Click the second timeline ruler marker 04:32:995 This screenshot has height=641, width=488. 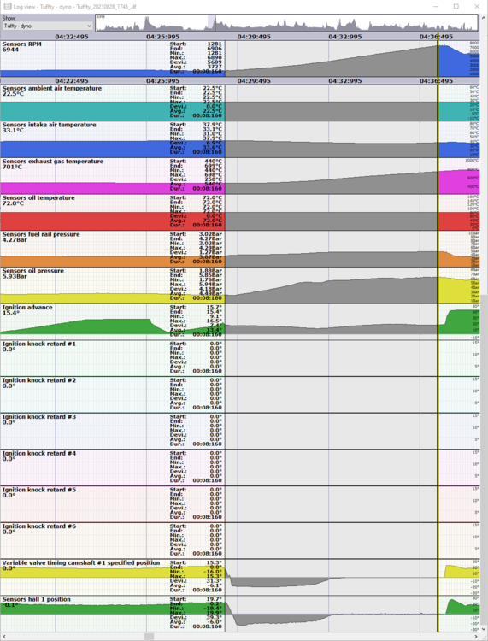(x=345, y=81)
